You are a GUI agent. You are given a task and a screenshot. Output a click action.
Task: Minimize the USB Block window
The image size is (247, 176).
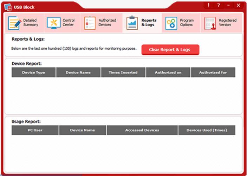click(228, 5)
